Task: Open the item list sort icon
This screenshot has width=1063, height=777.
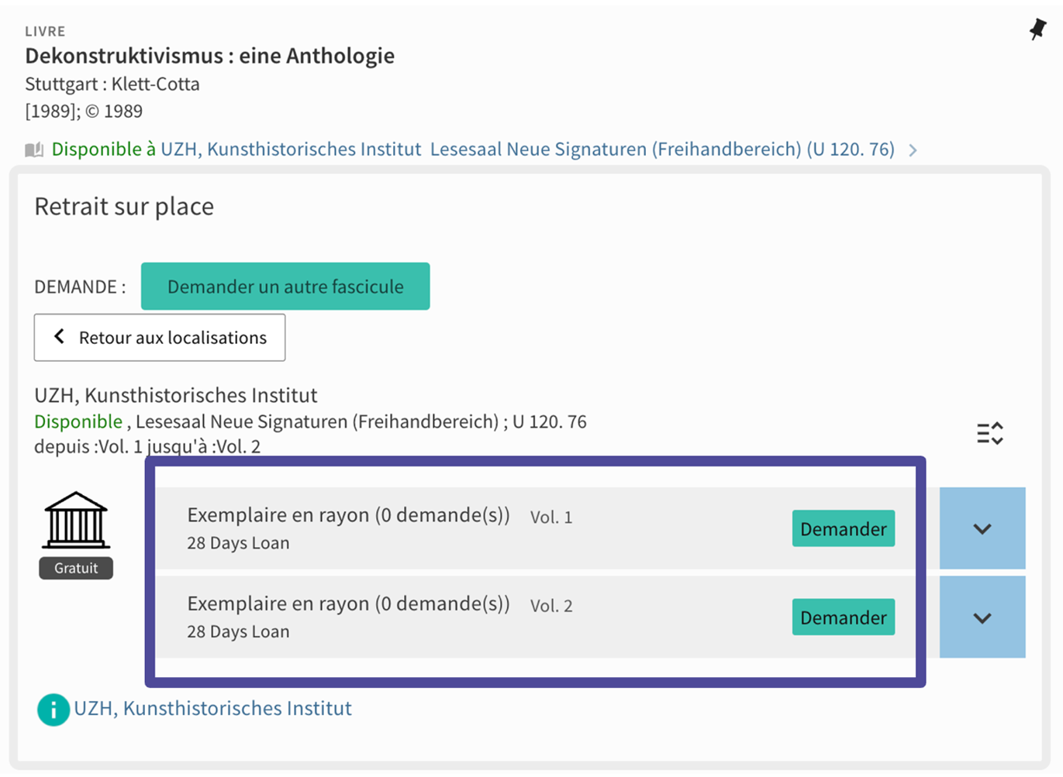Action: 989,433
